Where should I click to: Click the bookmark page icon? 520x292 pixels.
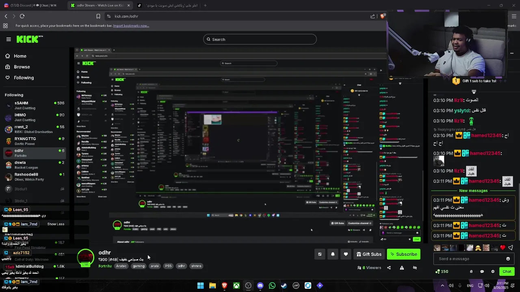point(98,16)
